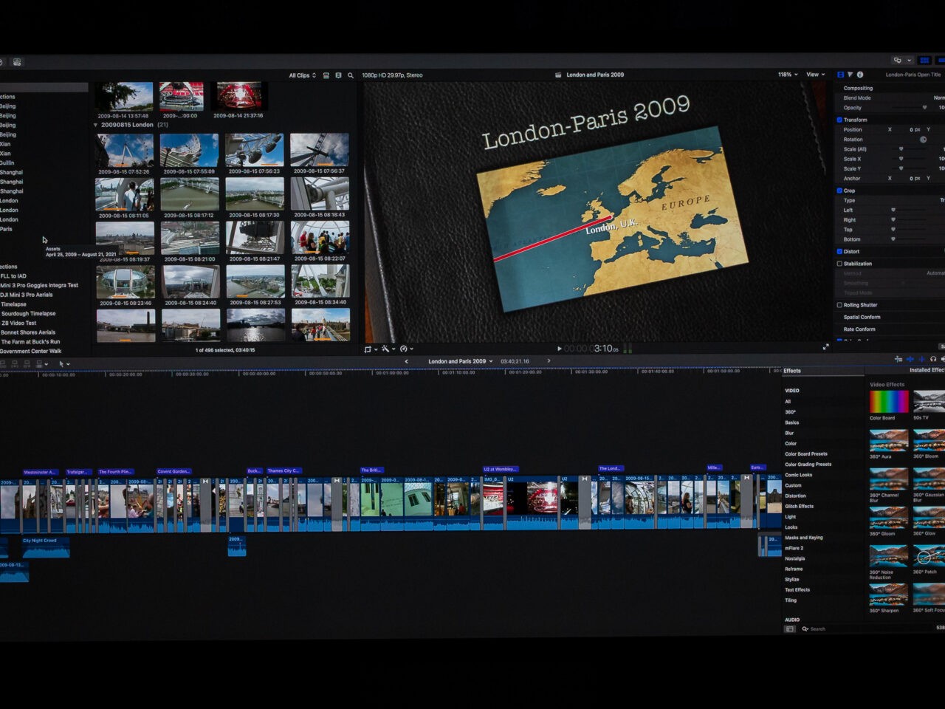Enable the Stabilization checkbox
This screenshot has width=945, height=709.
point(839,264)
